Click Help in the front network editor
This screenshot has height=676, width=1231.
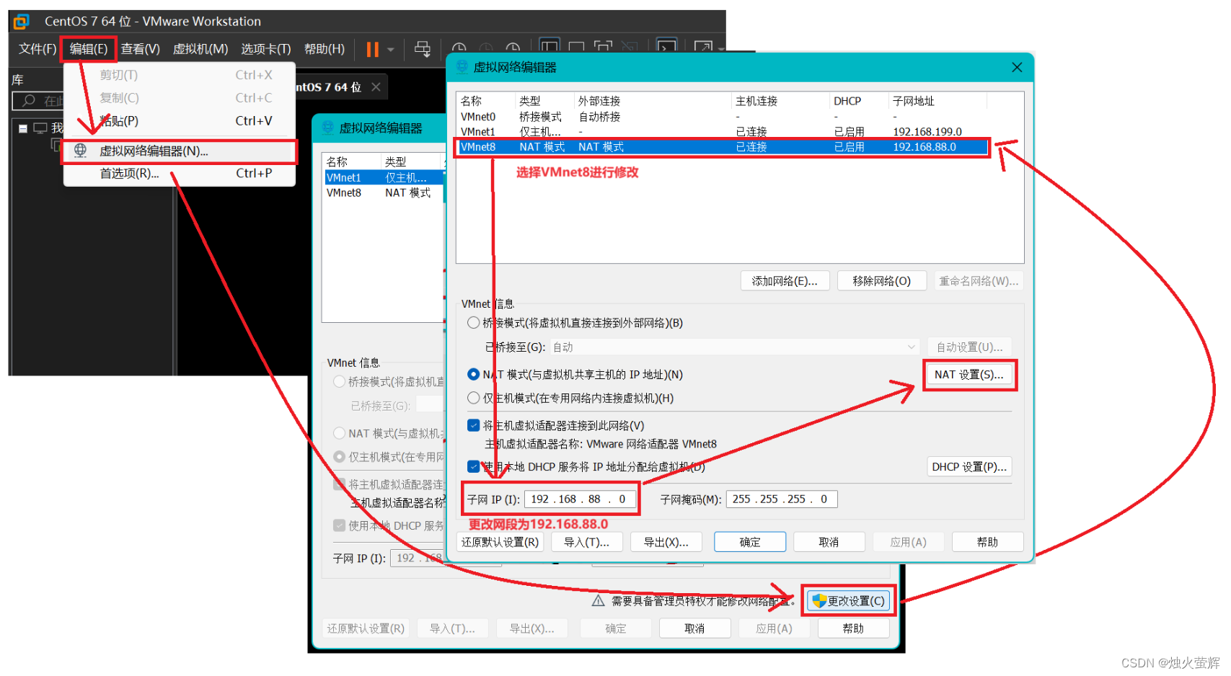coord(987,542)
